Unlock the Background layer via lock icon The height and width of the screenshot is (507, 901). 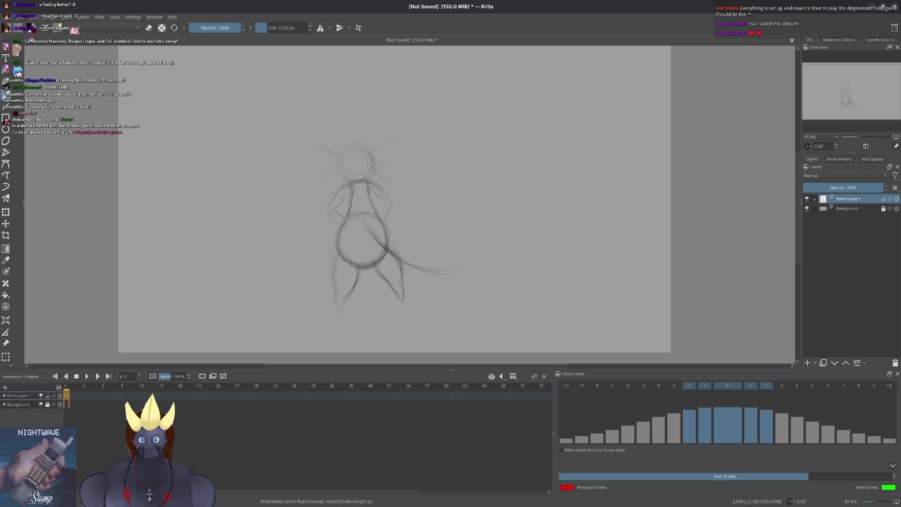pos(883,208)
